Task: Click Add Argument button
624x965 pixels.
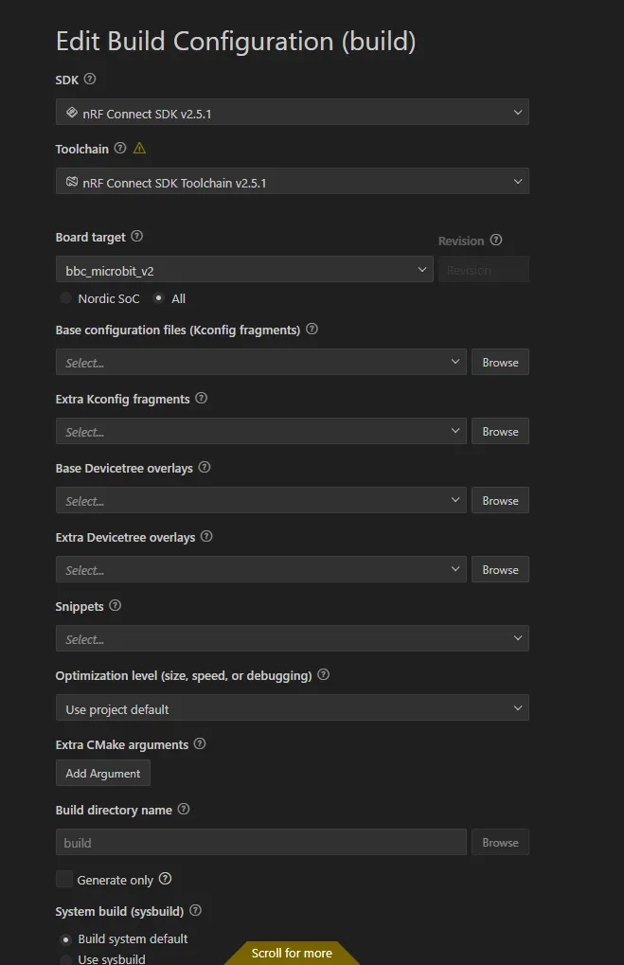Action: pyautogui.click(x=102, y=774)
